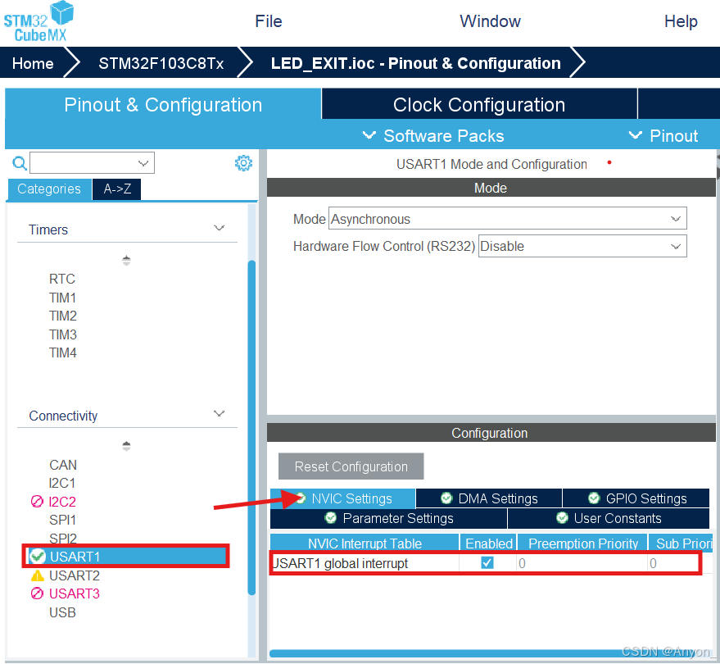720x664 pixels.
Task: Select USB peripheral
Action: [x=62, y=612]
